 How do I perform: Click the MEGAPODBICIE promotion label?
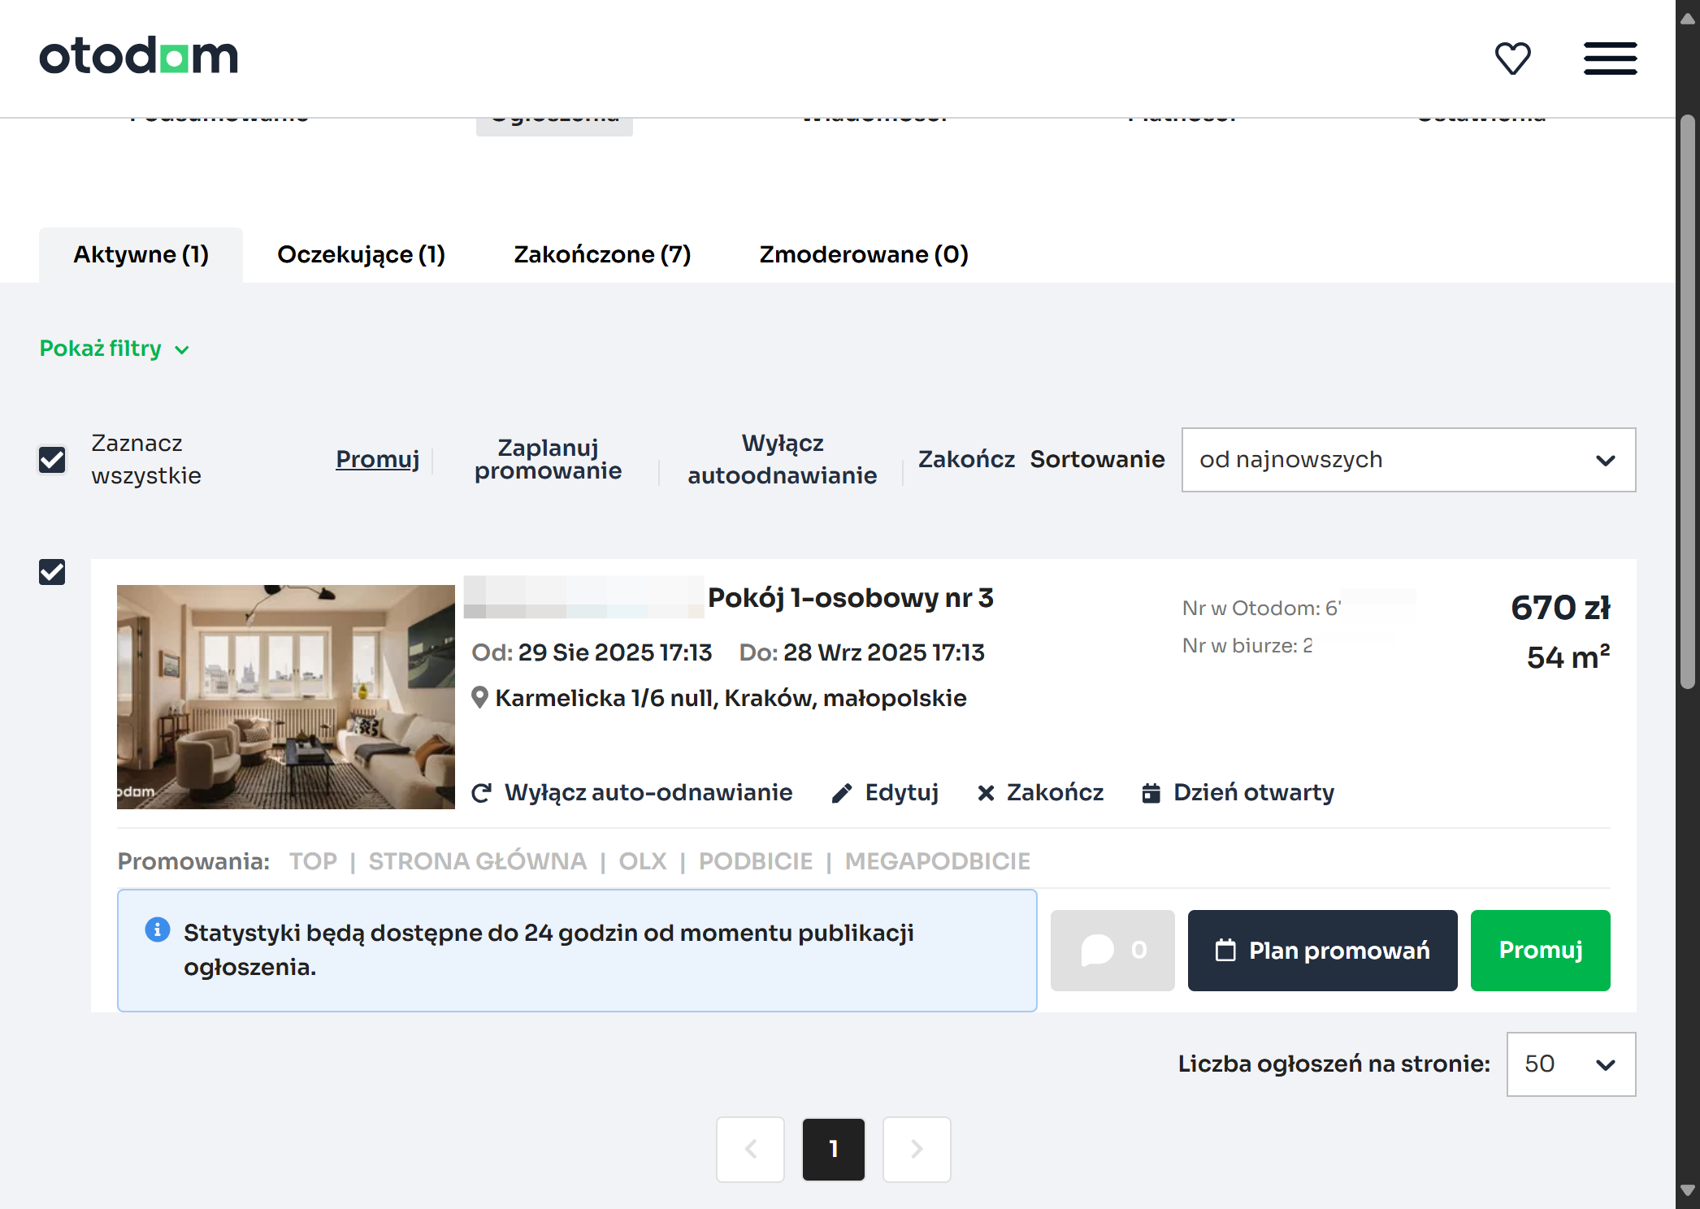coord(937,861)
